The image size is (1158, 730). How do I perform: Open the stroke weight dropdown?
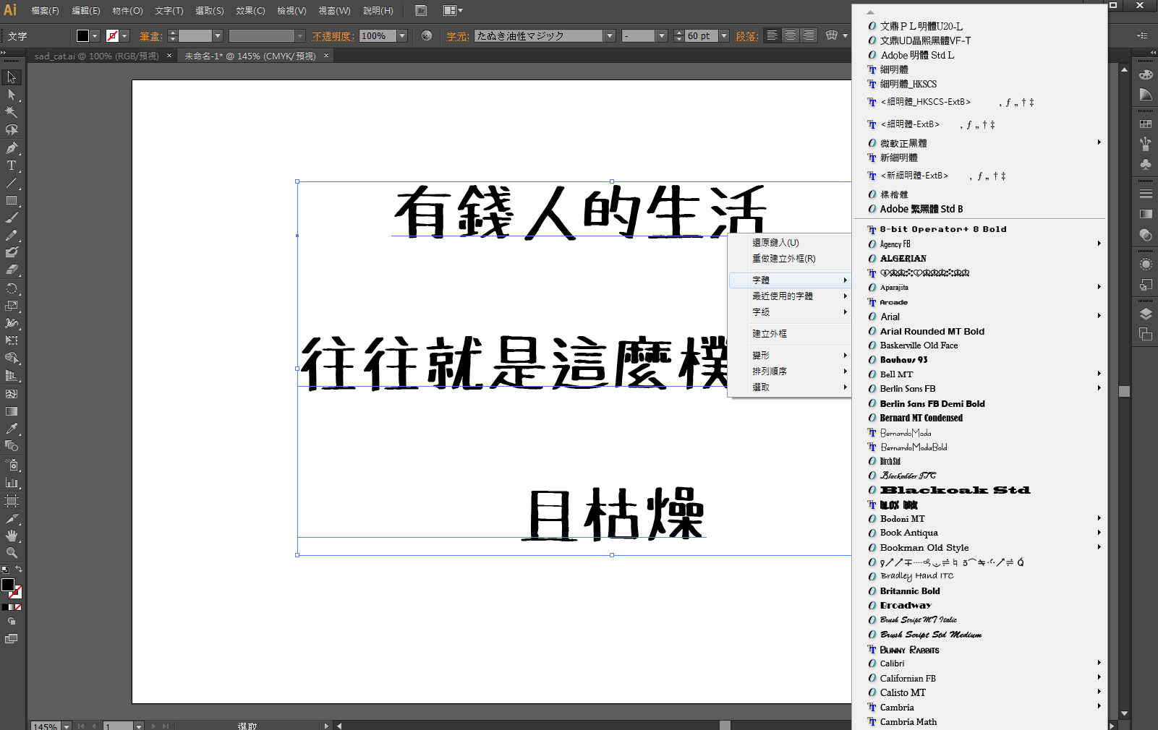[x=218, y=35]
